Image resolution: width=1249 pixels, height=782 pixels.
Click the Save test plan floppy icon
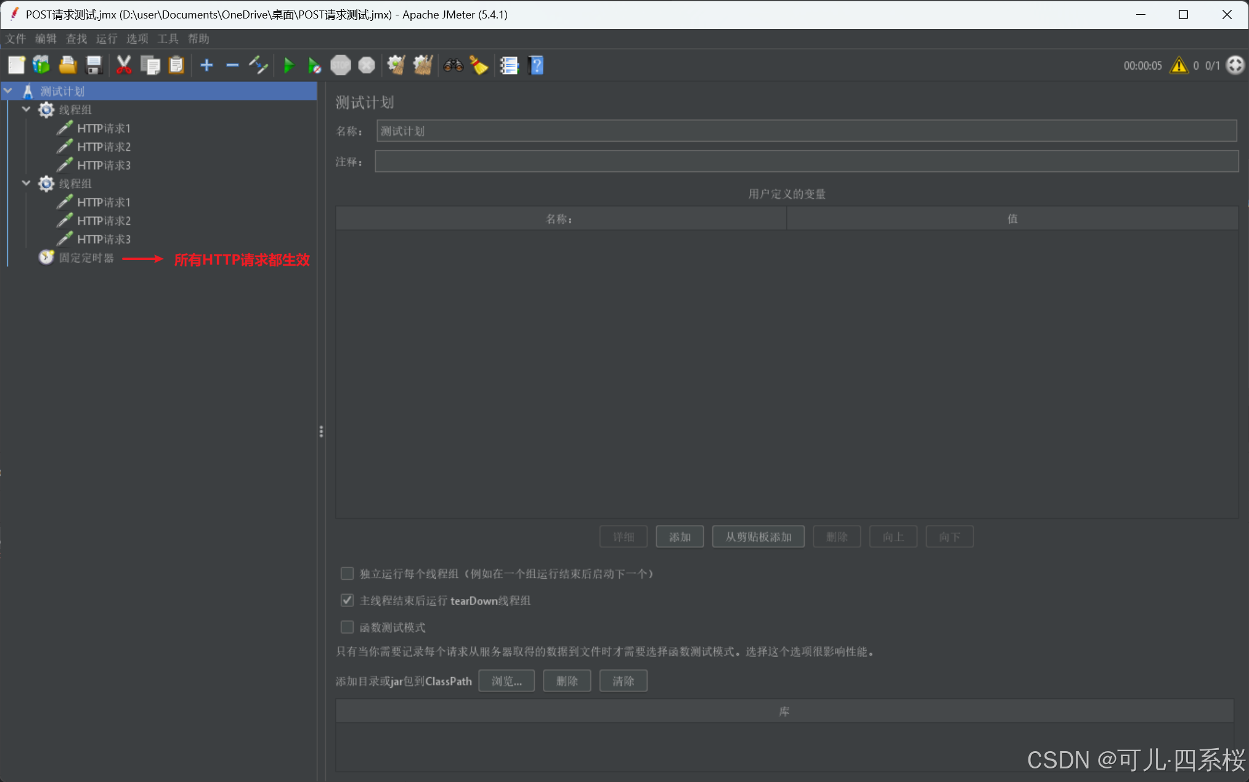click(94, 65)
